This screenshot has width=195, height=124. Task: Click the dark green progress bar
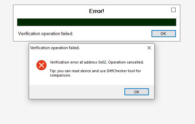[97, 22]
